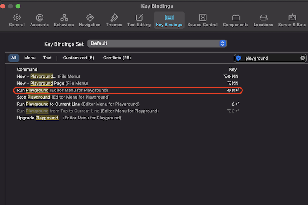Image resolution: width=308 pixels, height=205 pixels.
Task: Select the Run Playground command row
Action: (128, 90)
